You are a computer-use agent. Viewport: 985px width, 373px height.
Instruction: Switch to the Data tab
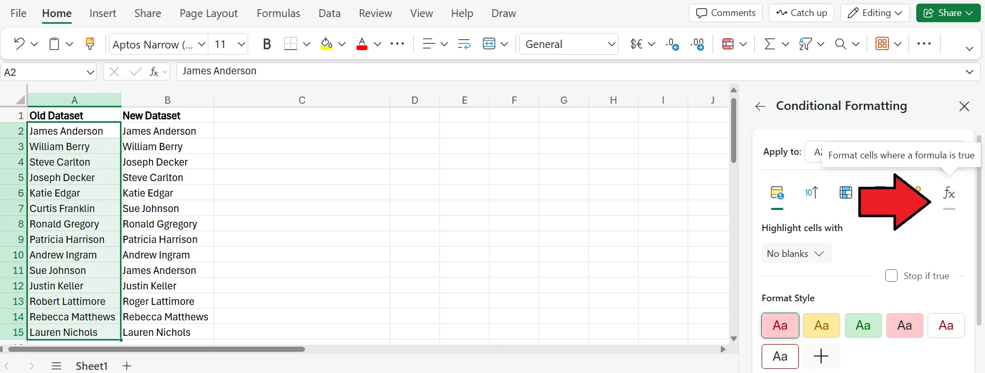tap(329, 13)
